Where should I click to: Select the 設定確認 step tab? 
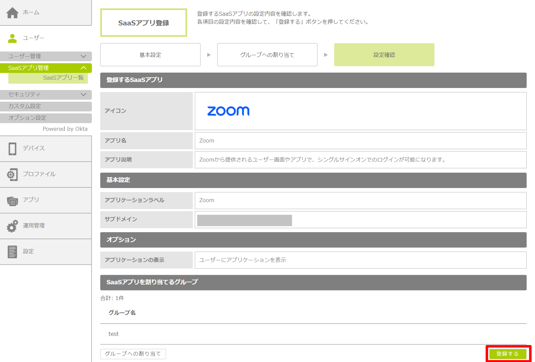(384, 55)
